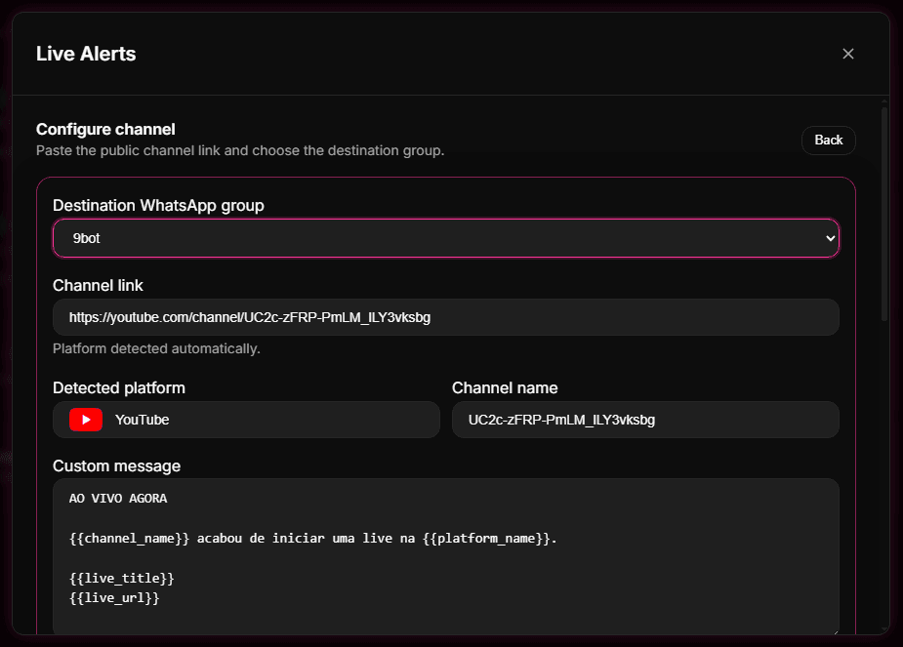Screen dimensions: 903x647
Task: Close the Live Alerts dialog
Action: 847,54
